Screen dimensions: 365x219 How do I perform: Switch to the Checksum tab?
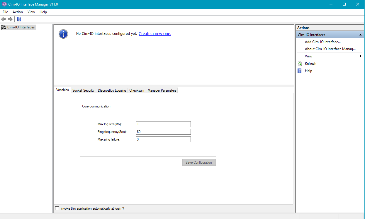click(x=137, y=90)
